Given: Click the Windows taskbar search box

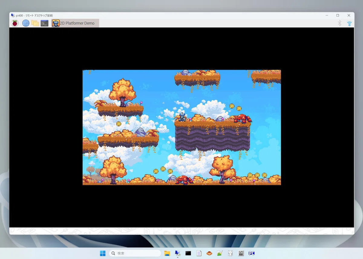Looking at the screenshot, I should click(135, 253).
